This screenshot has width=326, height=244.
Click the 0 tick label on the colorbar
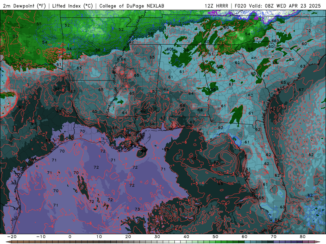[70, 237]
